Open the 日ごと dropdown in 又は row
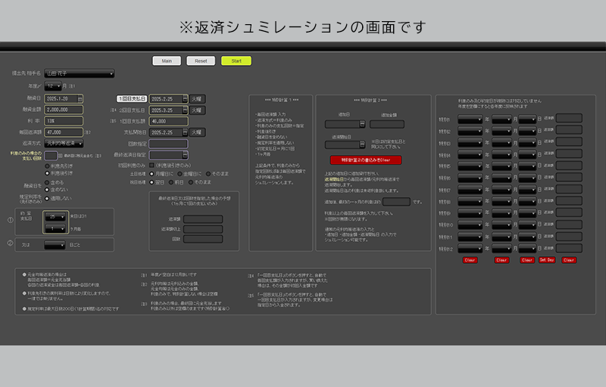 pos(55,245)
